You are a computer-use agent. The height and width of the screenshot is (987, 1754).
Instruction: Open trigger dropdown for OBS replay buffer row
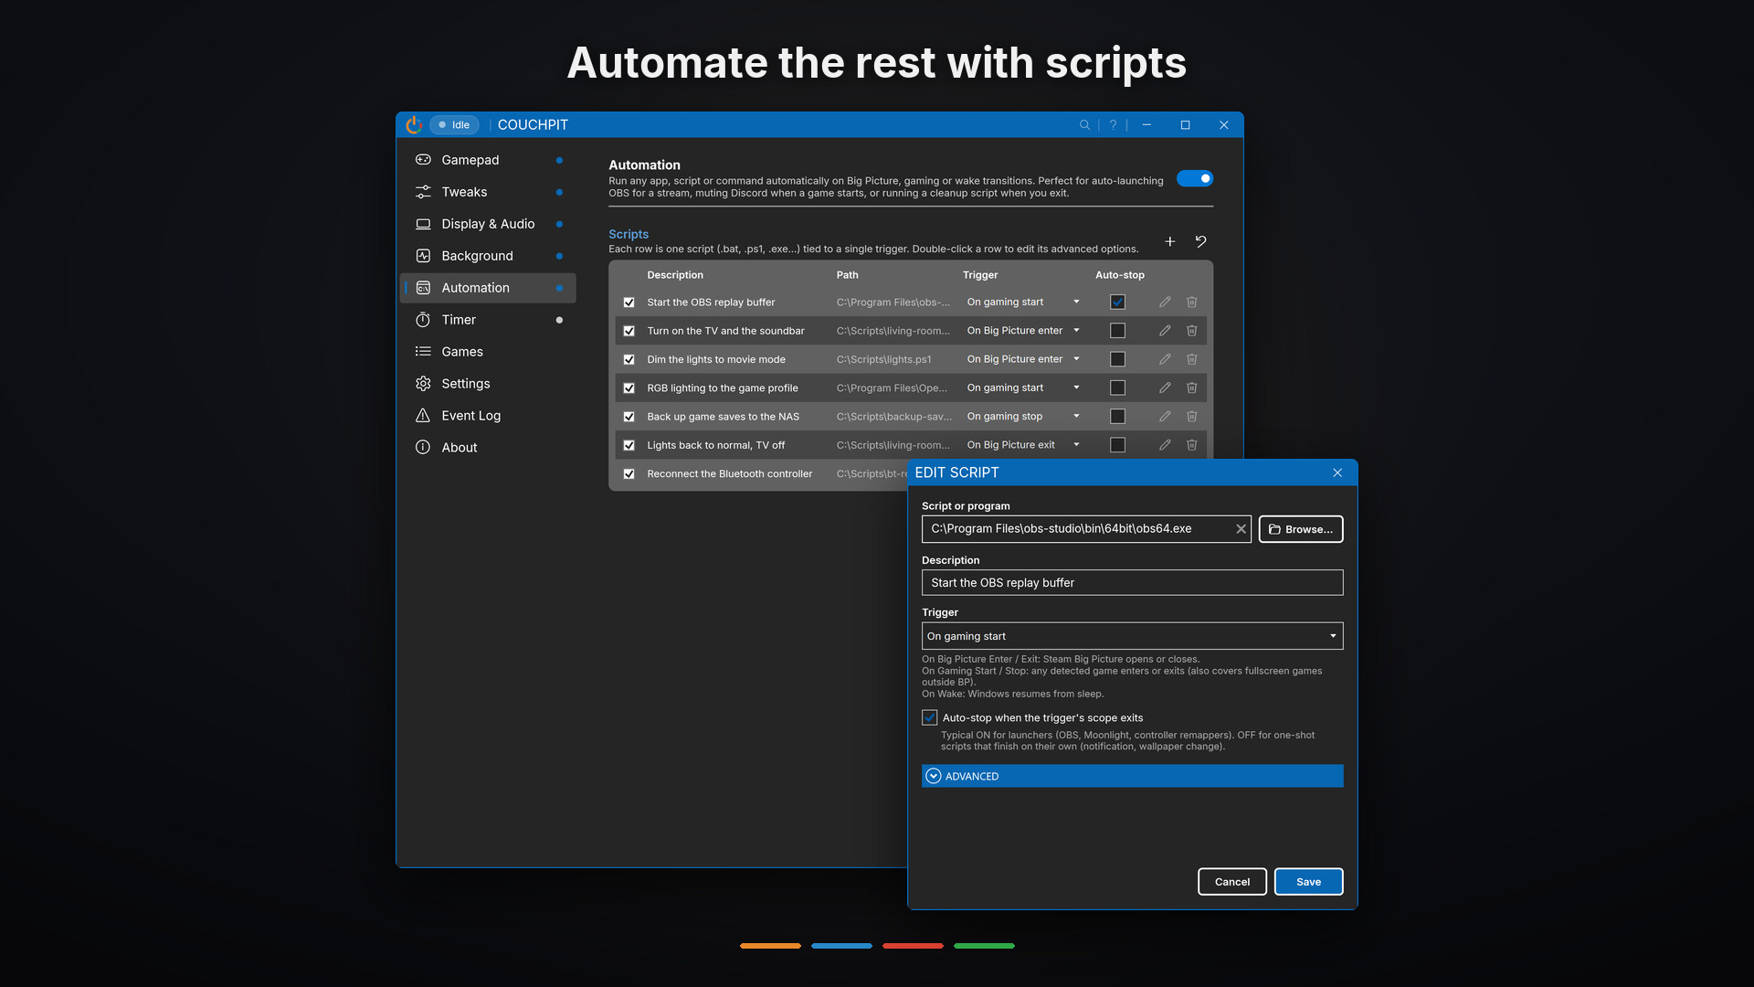click(1023, 302)
